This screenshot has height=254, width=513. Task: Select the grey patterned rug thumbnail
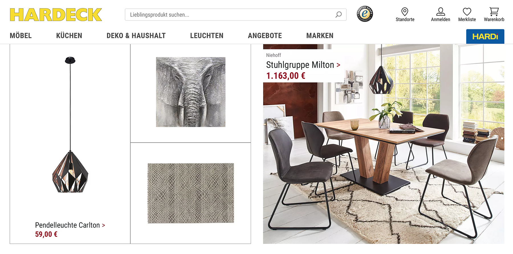(x=191, y=193)
